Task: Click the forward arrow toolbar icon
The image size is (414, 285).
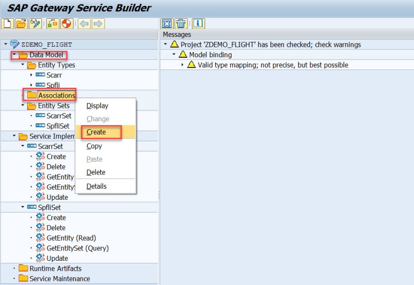Action: tap(98, 24)
